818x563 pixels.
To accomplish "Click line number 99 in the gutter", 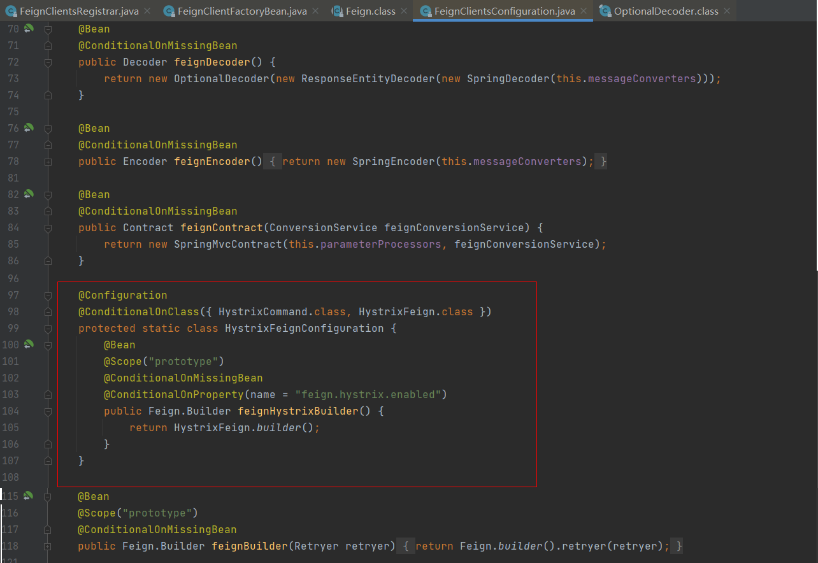I will pos(13,329).
